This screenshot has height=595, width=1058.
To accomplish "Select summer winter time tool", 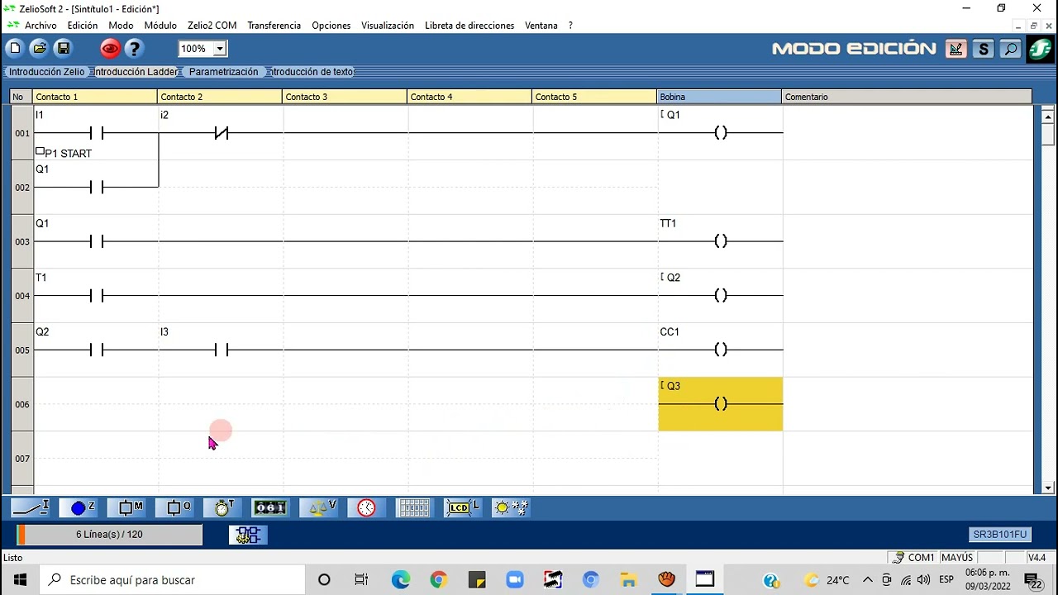I will 510,507.
